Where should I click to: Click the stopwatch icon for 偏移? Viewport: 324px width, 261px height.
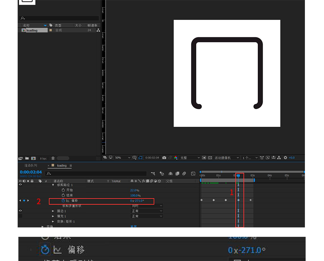click(x=63, y=201)
